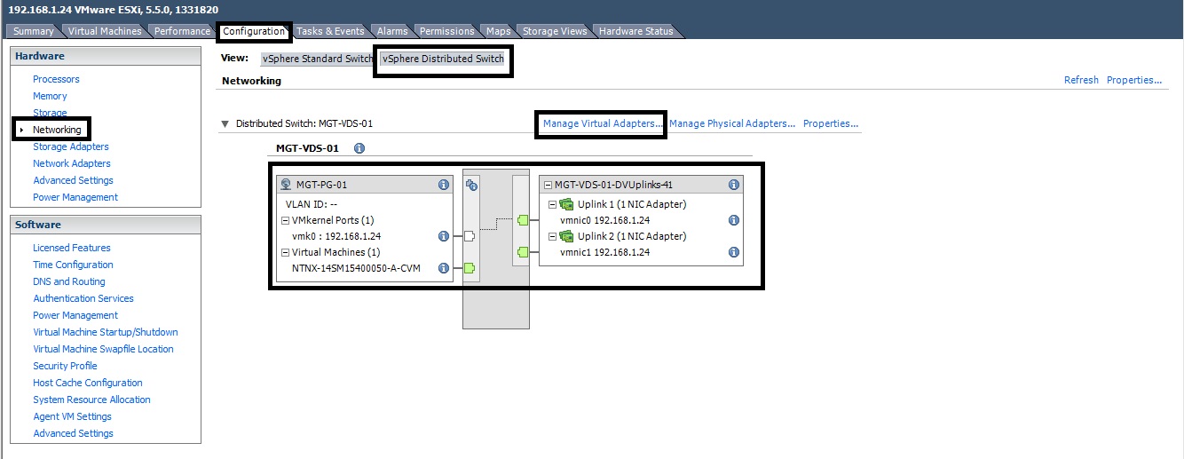
Task: Click info icon next to MGT-VDS-01 switch title
Action: 359,148
